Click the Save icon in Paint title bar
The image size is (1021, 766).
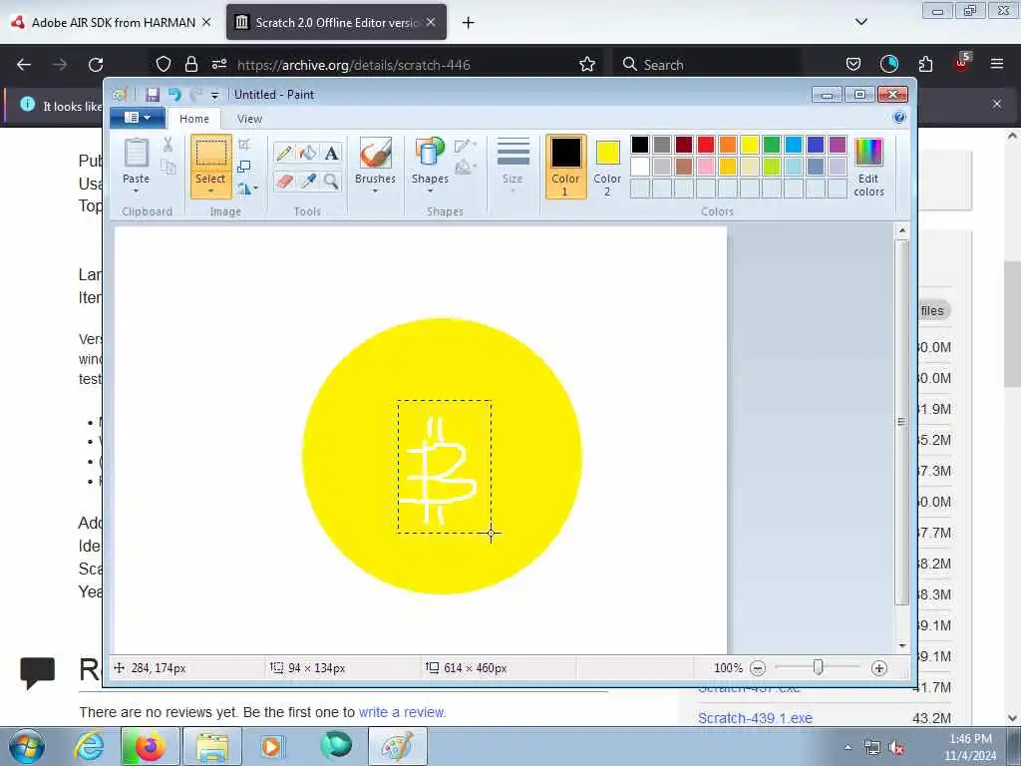pos(152,95)
